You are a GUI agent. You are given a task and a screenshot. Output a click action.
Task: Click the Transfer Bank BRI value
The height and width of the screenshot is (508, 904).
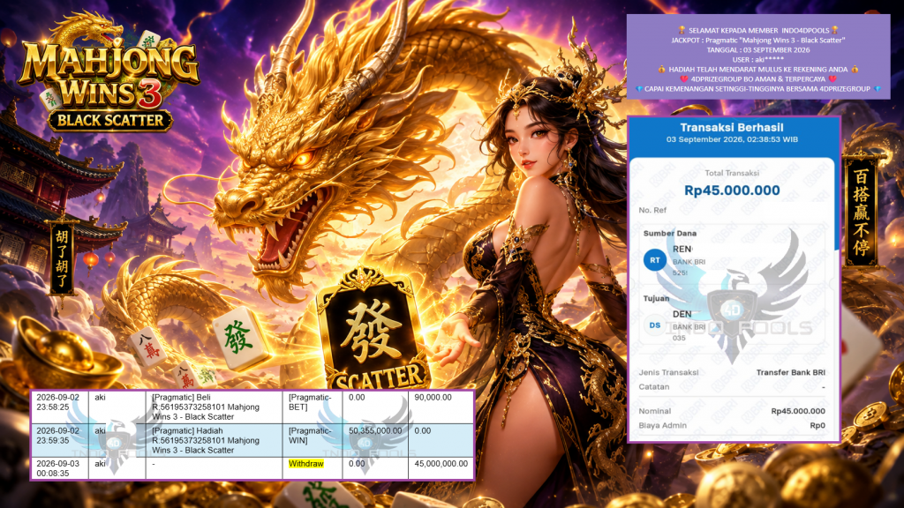pyautogui.click(x=790, y=373)
